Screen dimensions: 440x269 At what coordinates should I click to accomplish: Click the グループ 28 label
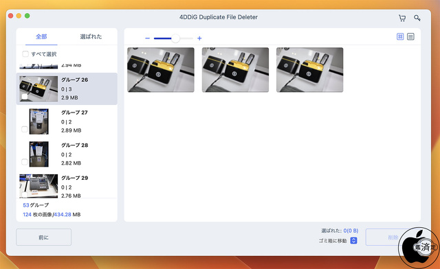coord(75,145)
